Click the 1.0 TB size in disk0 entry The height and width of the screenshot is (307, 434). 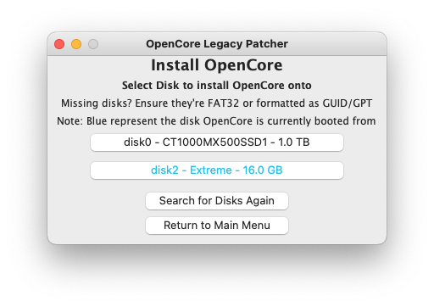pos(294,142)
